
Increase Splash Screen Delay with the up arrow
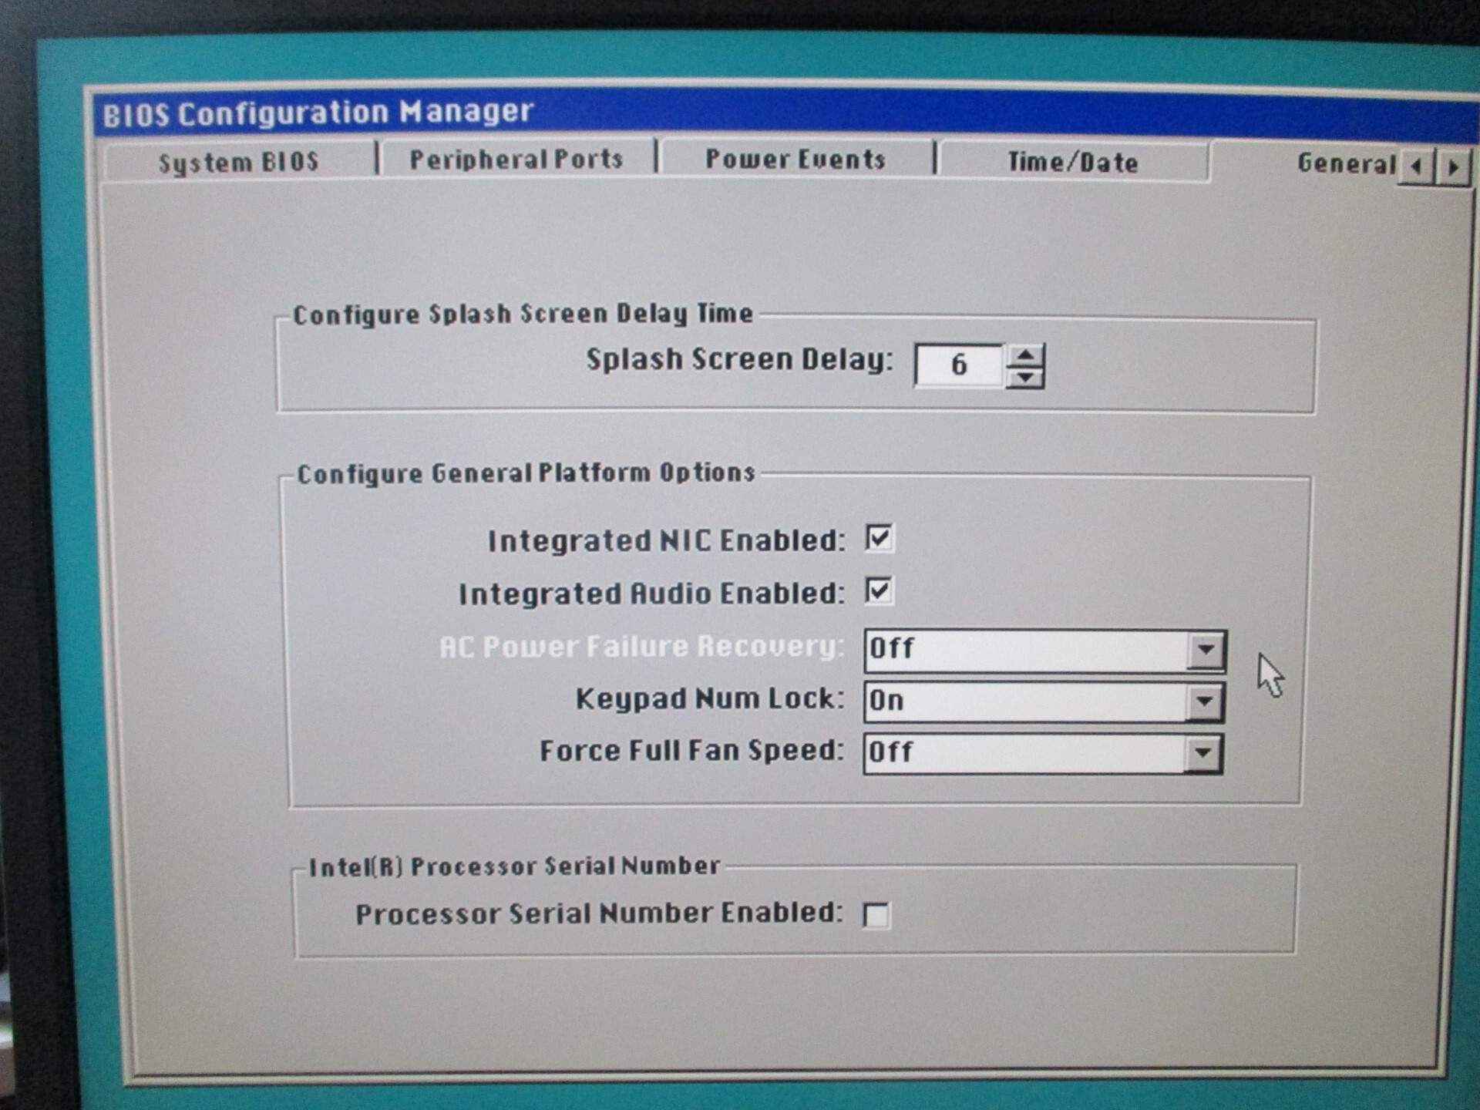1025,355
